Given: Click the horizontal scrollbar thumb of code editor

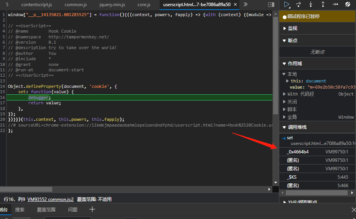Looking at the screenshot, I should (x=26, y=189).
